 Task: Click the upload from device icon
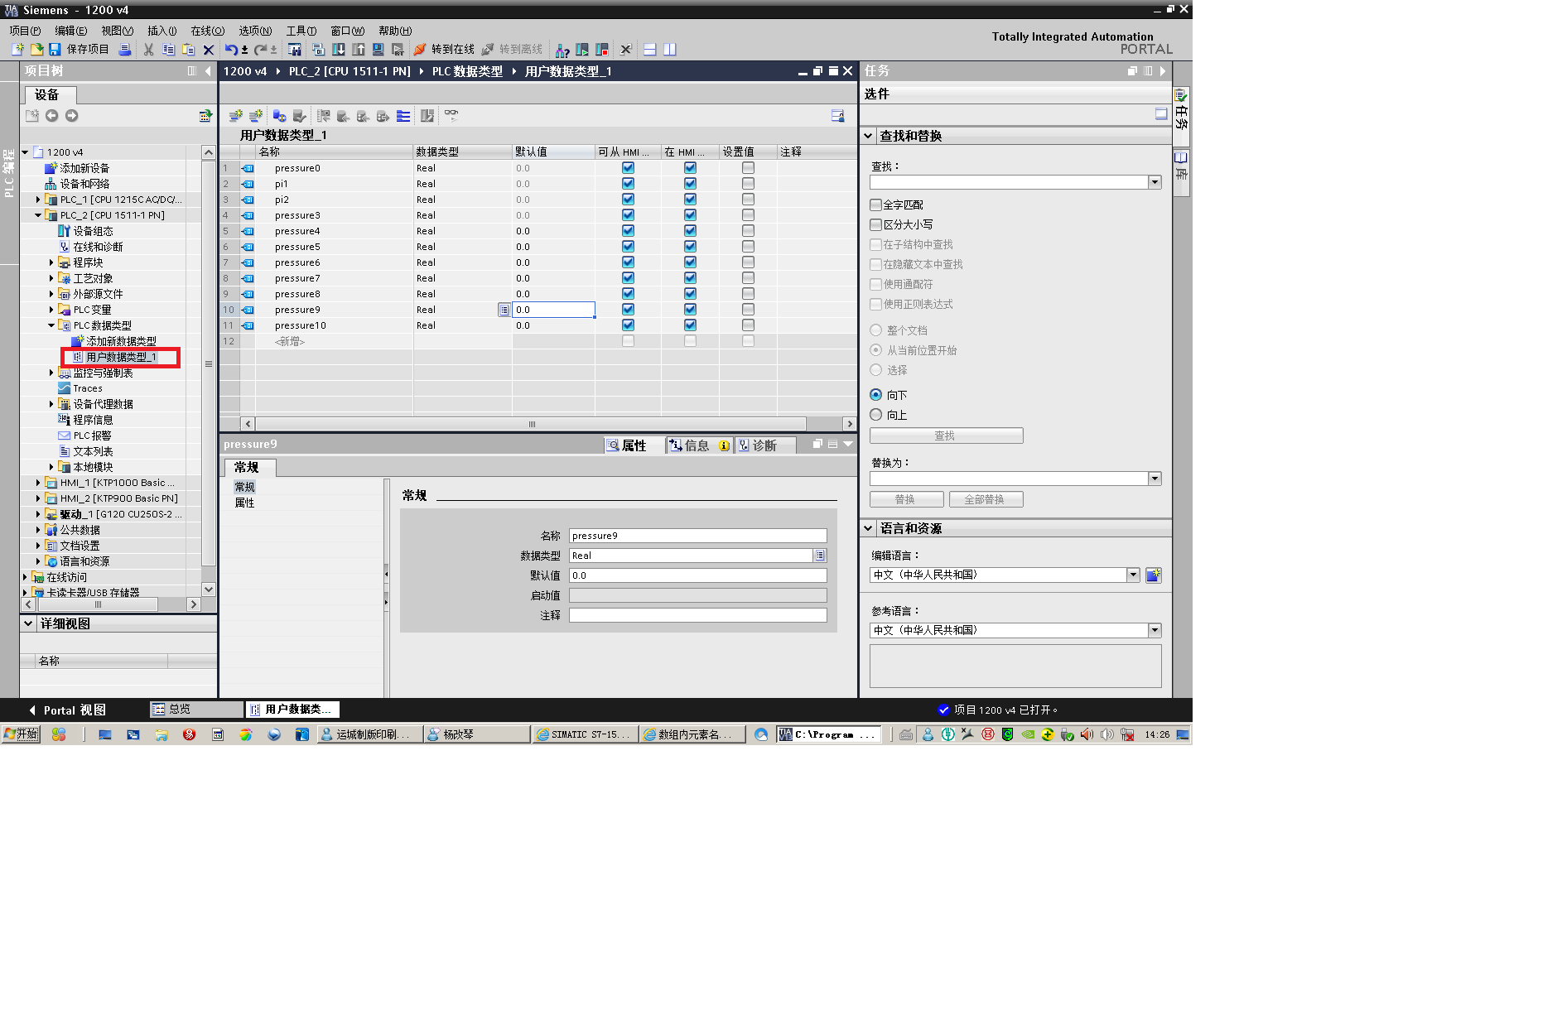[358, 50]
